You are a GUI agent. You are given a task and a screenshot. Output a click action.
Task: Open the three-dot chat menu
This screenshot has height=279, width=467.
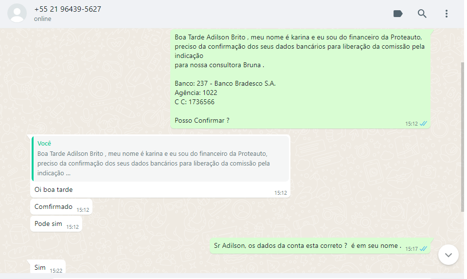(447, 14)
